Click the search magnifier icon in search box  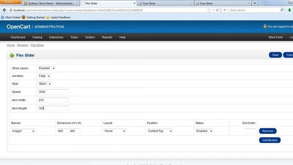coord(282,10)
